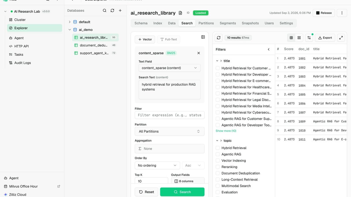Export the search results
Viewport: 351px width, 197px height.
(325, 38)
